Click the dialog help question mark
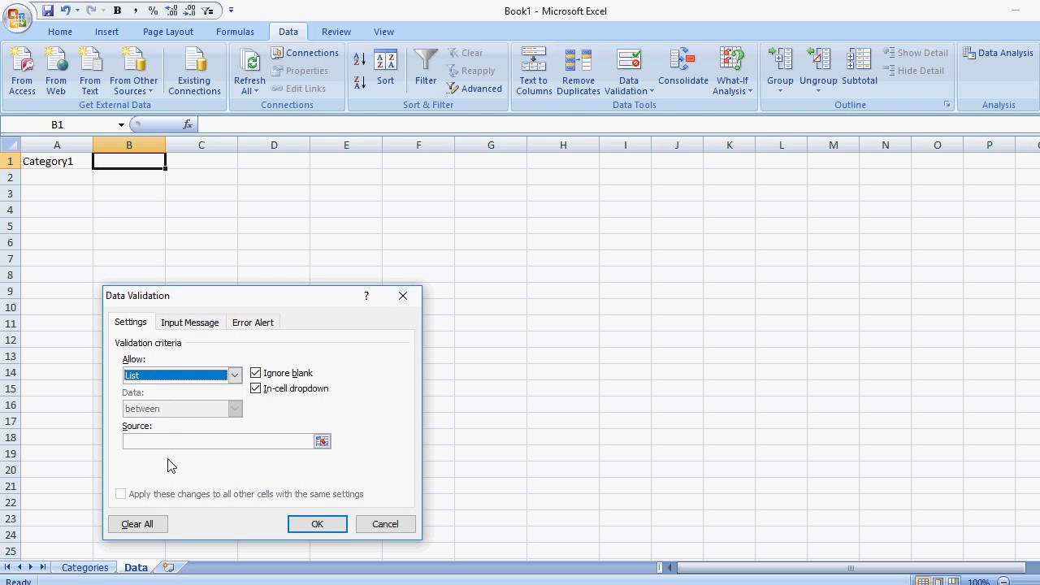 pos(366,296)
